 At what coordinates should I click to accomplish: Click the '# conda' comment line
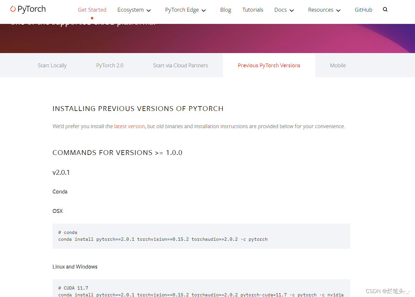tap(68, 232)
